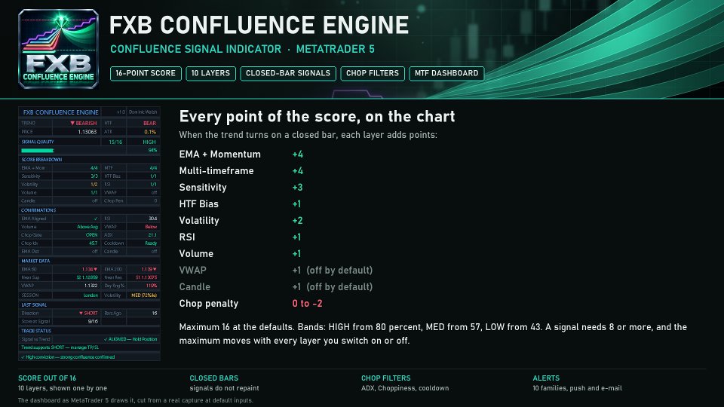The width and height of the screenshot is (724, 407).
Task: Select the CHOP FILTERS badge
Action: (x=372, y=73)
